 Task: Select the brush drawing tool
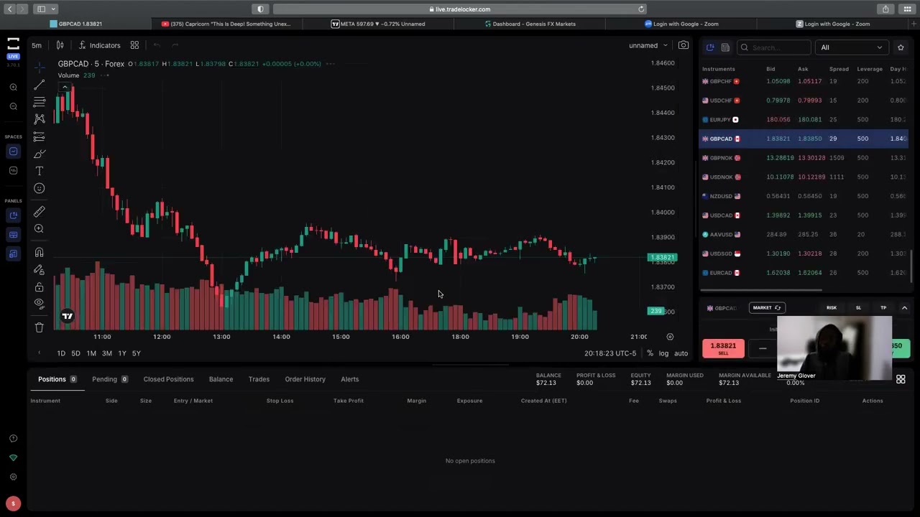[40, 154]
